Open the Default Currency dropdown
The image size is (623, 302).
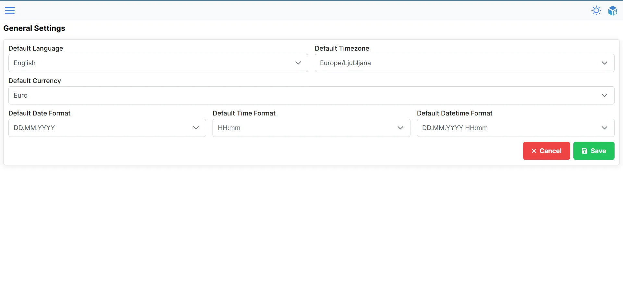tap(311, 95)
